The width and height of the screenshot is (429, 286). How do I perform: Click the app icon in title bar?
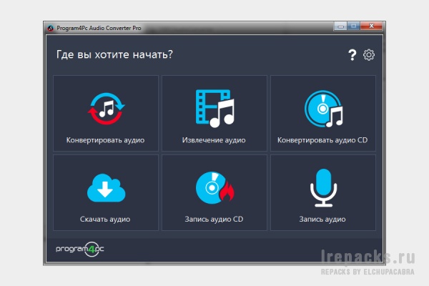click(50, 28)
